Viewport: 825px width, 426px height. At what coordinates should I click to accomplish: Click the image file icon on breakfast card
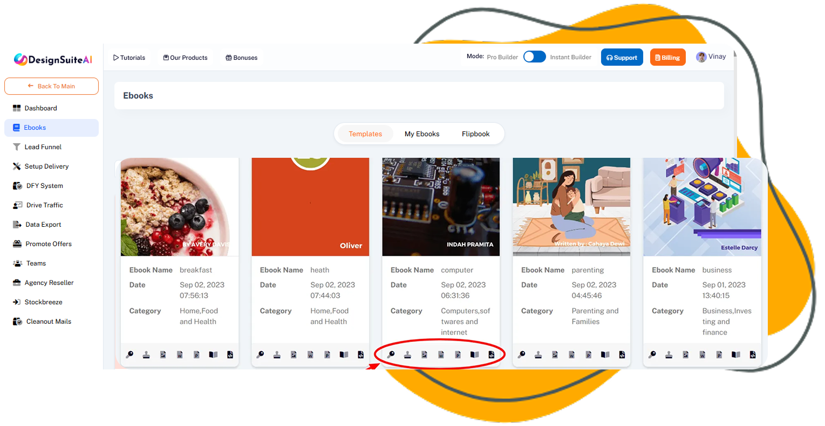tap(163, 354)
